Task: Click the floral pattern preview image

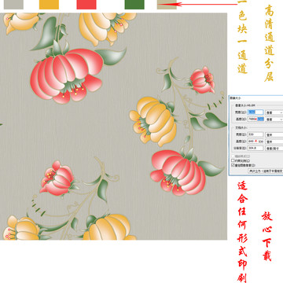Action: coord(113,127)
